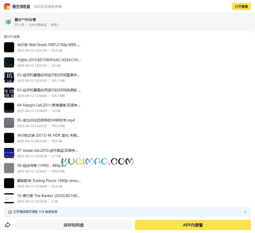Click the 32.8 GB file size text
This screenshot has height=233, width=255.
click(57, 186)
